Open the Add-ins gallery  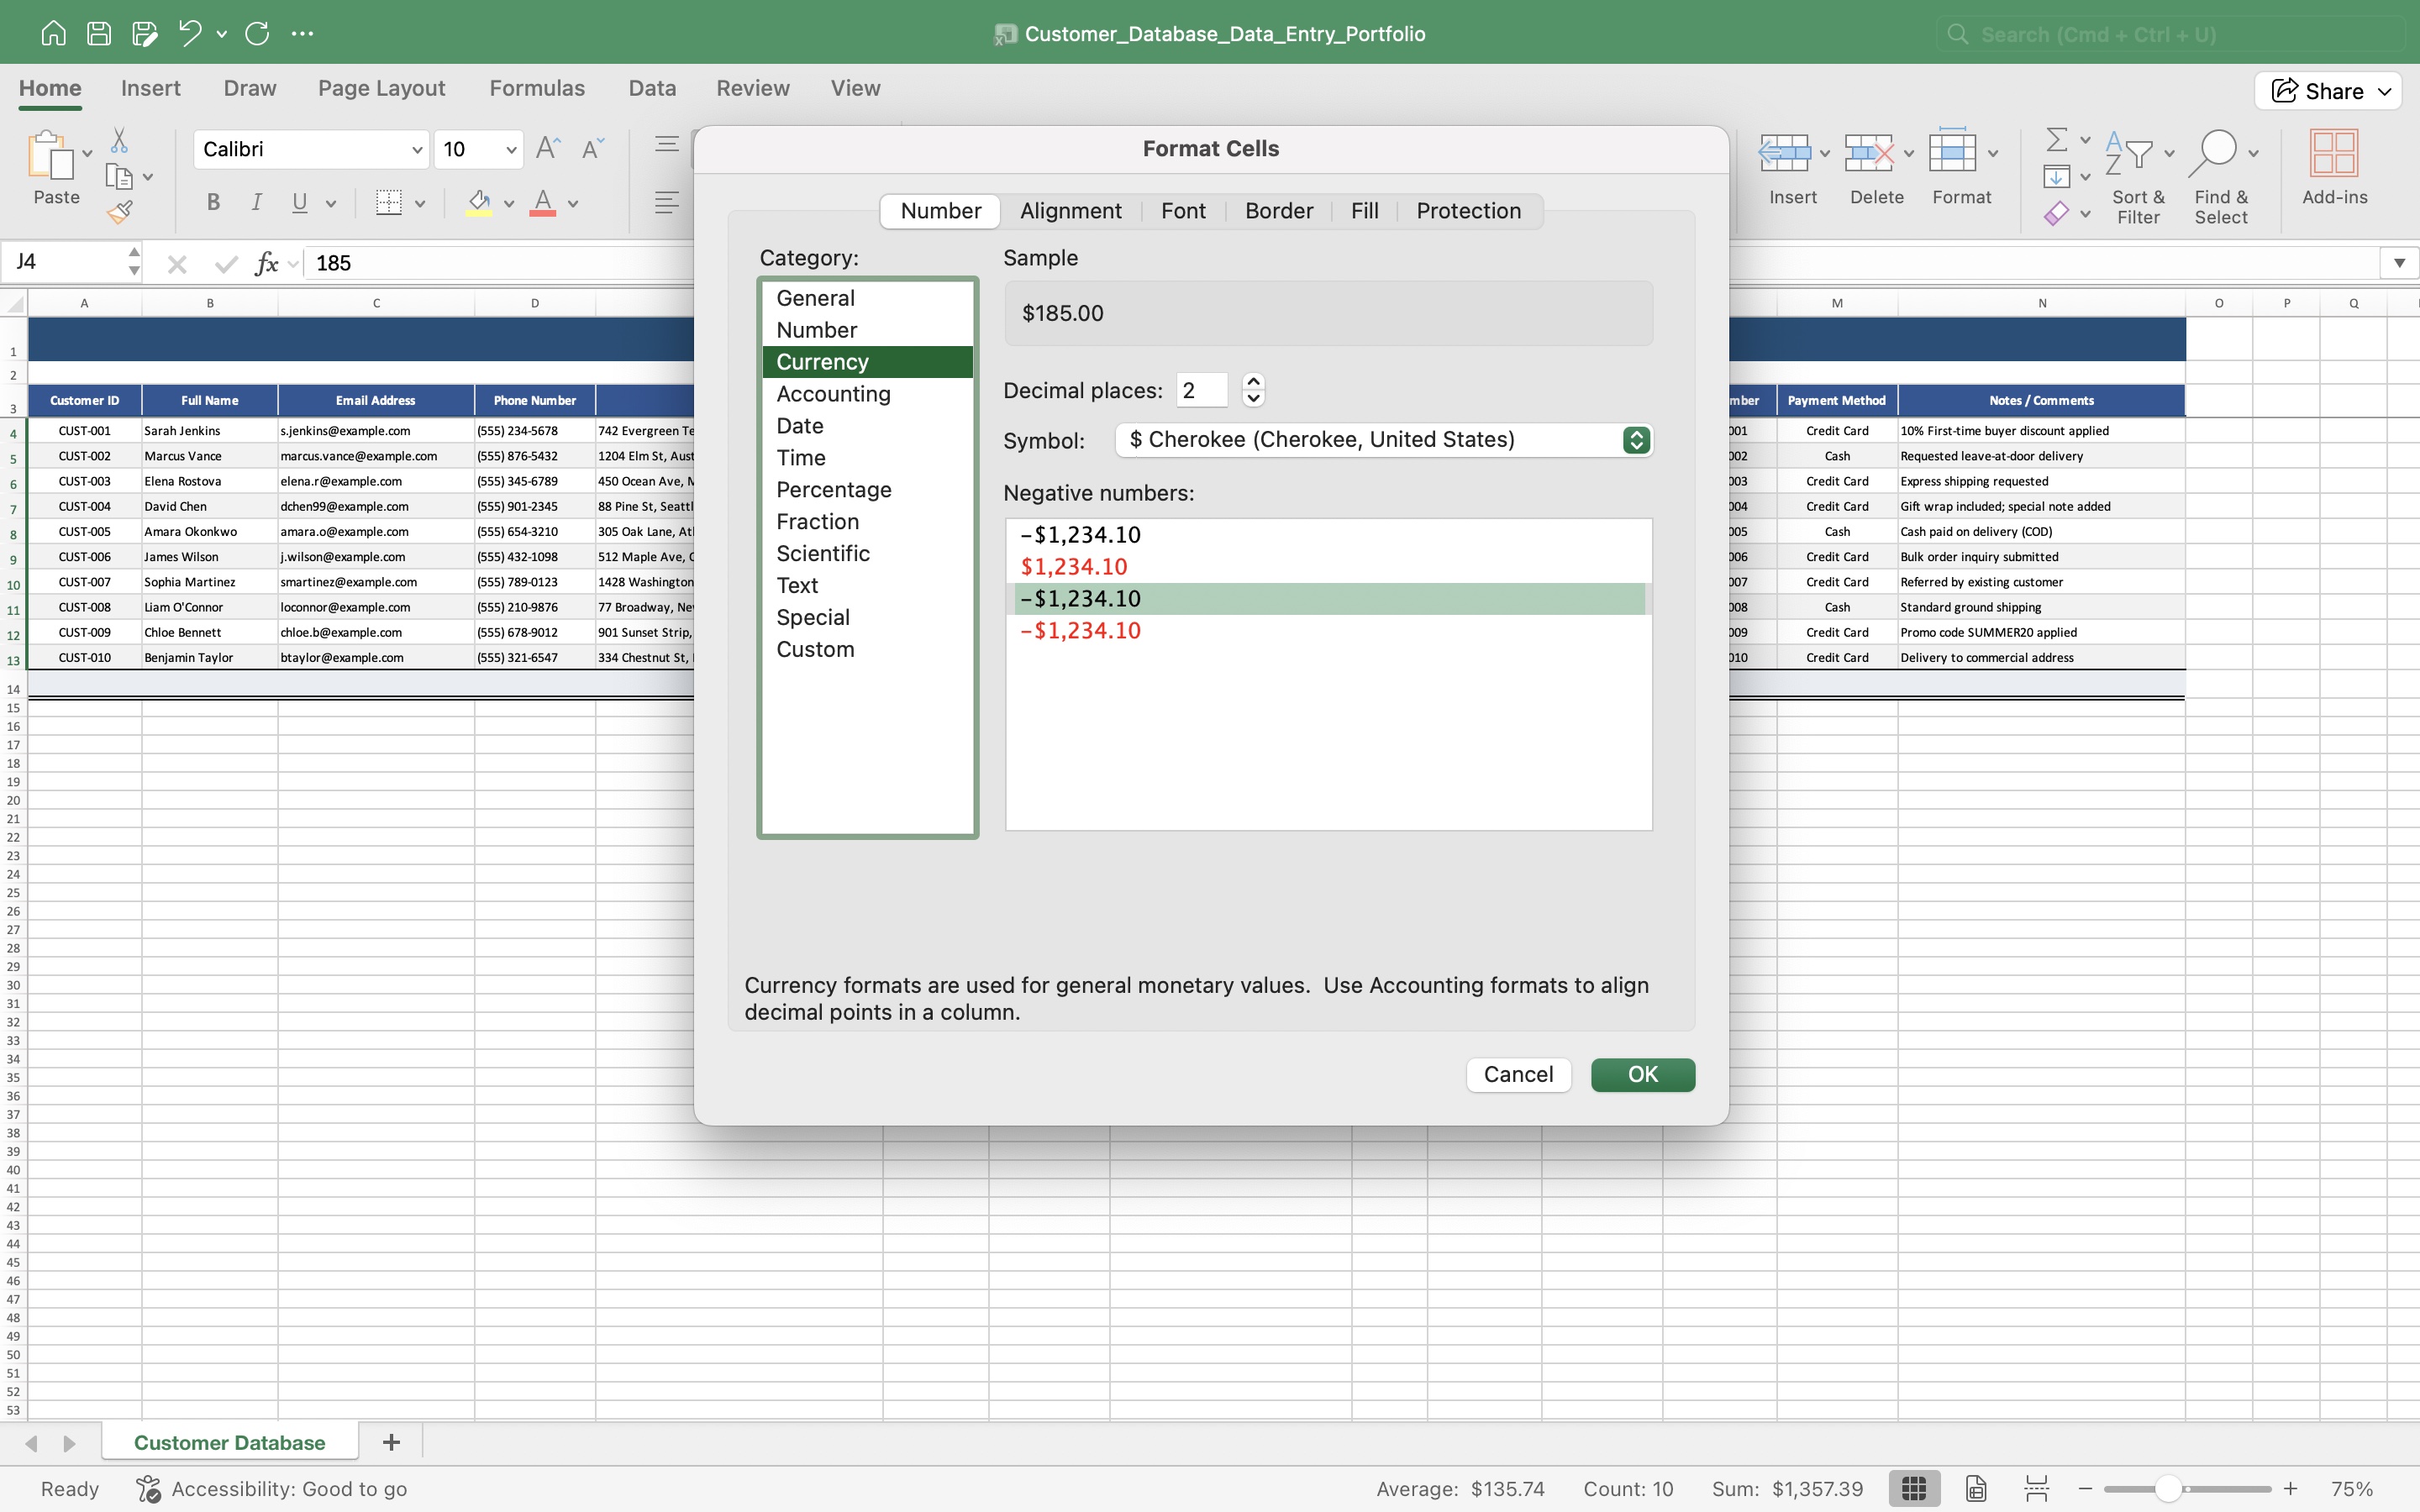[x=2334, y=168]
